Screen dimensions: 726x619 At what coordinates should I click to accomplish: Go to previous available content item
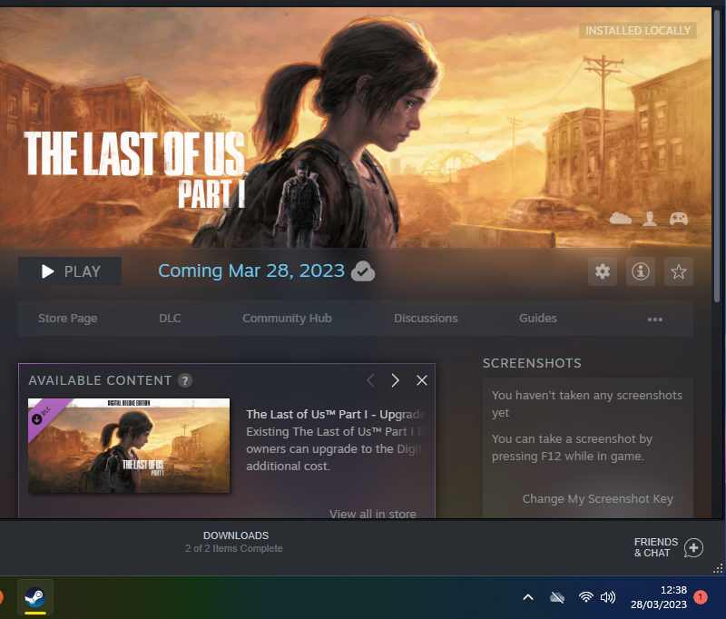(x=370, y=380)
